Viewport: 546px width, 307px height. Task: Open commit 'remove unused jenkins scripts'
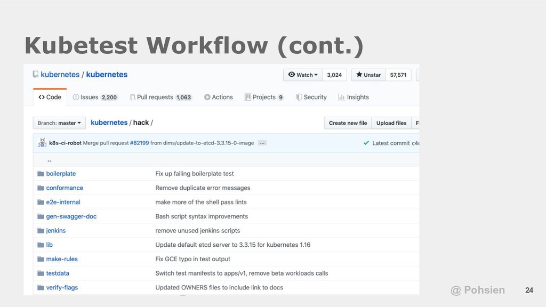[x=197, y=230]
